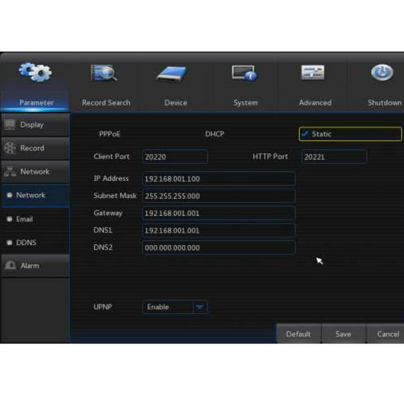This screenshot has height=404, width=404.
Task: Choose PPPoE network mode
Action: (x=109, y=134)
